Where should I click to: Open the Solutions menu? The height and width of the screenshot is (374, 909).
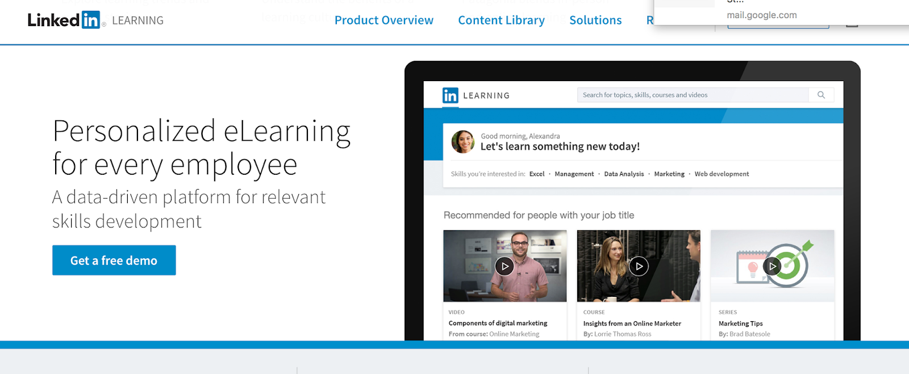coord(595,20)
